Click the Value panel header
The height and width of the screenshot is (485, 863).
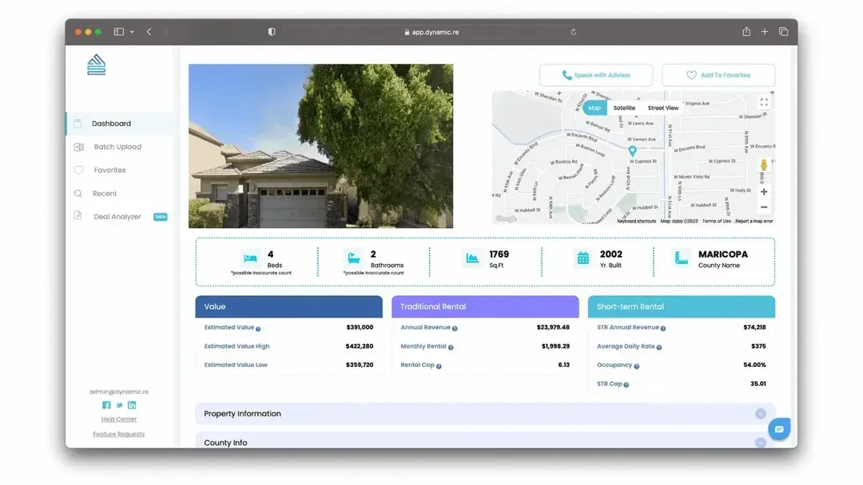point(289,306)
